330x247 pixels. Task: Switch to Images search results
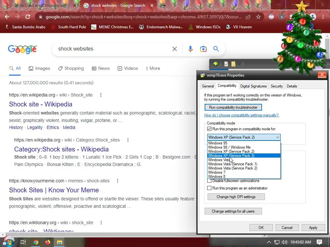(39, 69)
